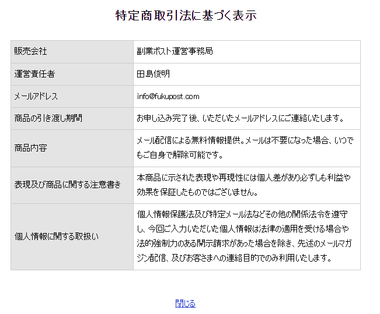Image resolution: width=380 pixels, height=314 pixels.
Task: Select the 副業ポスト運営事務局 company name
Action: (x=175, y=51)
